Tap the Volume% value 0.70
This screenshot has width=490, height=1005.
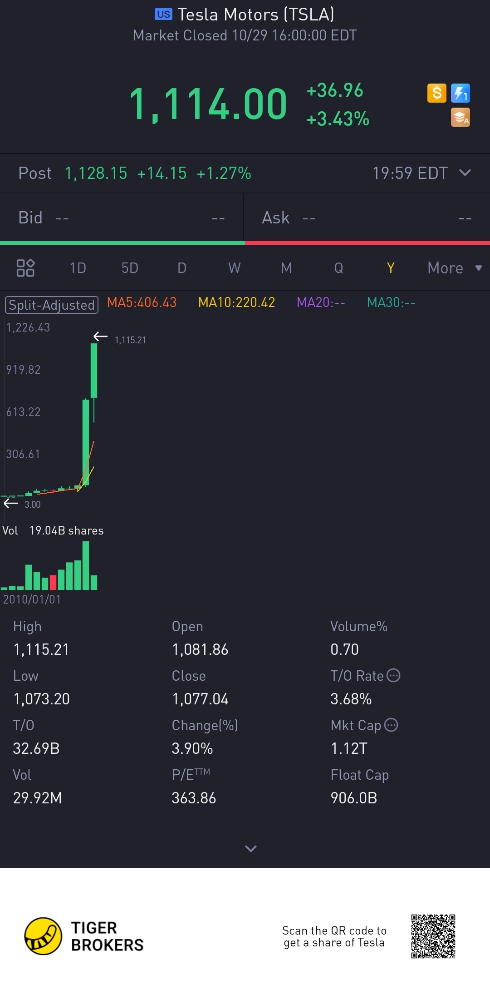coord(344,649)
